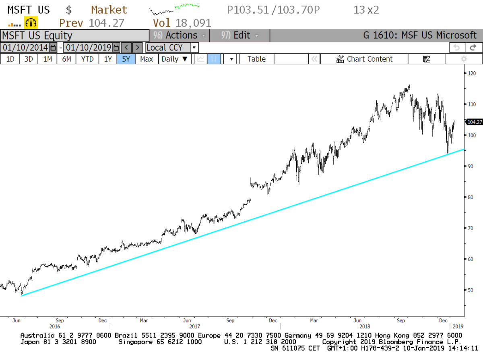Collapse panel with double left chevron
The height and width of the screenshot is (360, 483).
314,59
